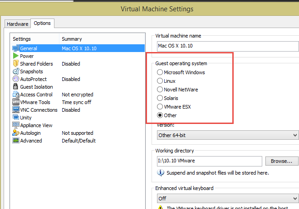Click the 'Time sync off' summary text
Screen dimensions: 299x209
(x=77, y=102)
